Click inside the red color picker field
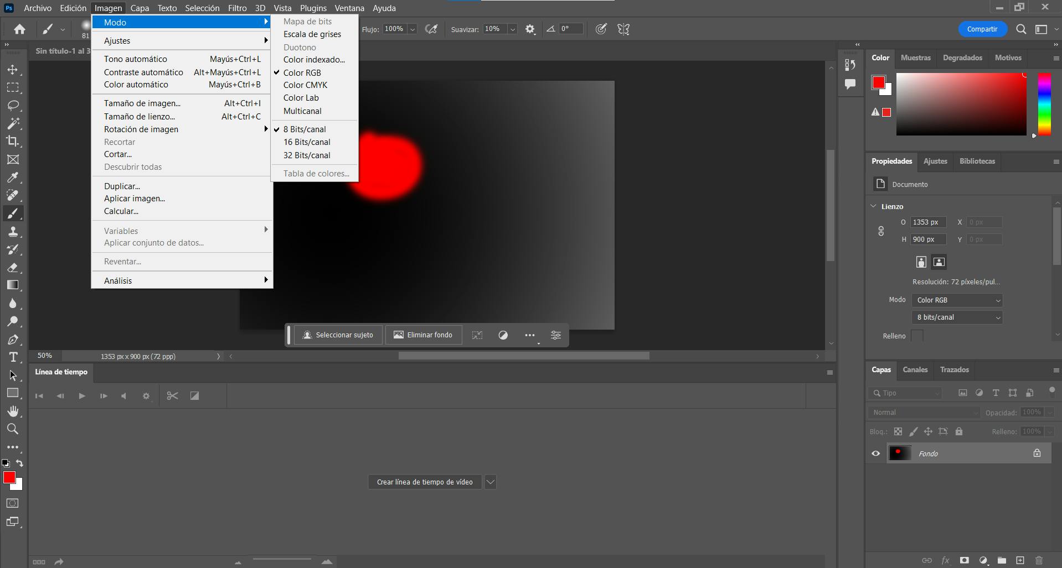The width and height of the screenshot is (1062, 568). [x=961, y=104]
